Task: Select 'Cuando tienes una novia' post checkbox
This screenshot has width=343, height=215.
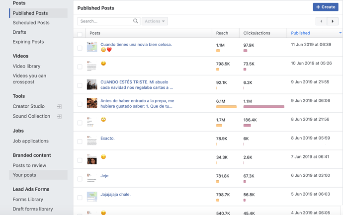Action: tap(80, 48)
